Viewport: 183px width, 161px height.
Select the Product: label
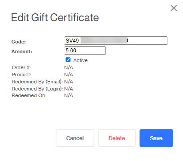tap(21, 75)
